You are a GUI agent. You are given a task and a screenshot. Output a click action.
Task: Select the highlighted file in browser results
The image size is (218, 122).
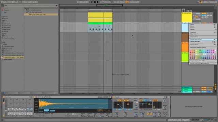(41, 14)
